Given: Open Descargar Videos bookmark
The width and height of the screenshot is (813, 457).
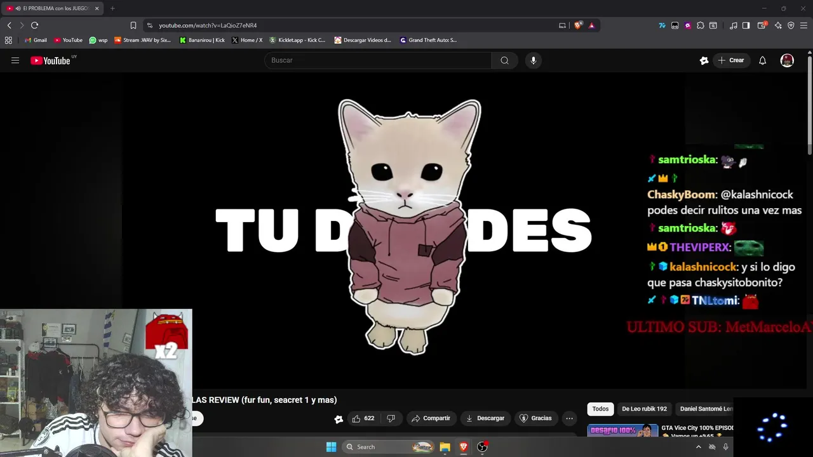Looking at the screenshot, I should [x=363, y=40].
